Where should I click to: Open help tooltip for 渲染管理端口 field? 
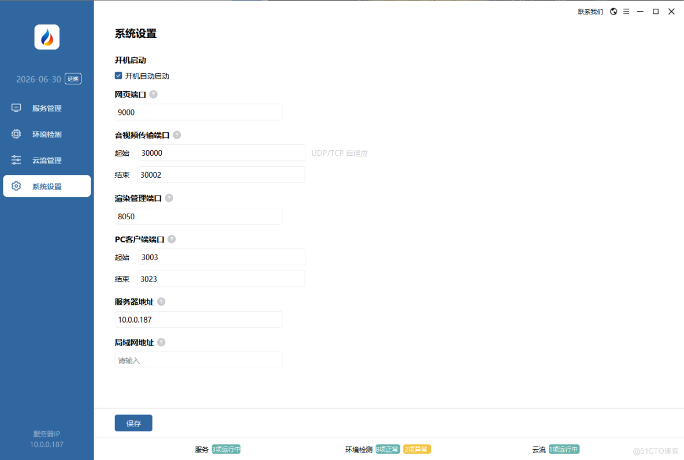[169, 197]
